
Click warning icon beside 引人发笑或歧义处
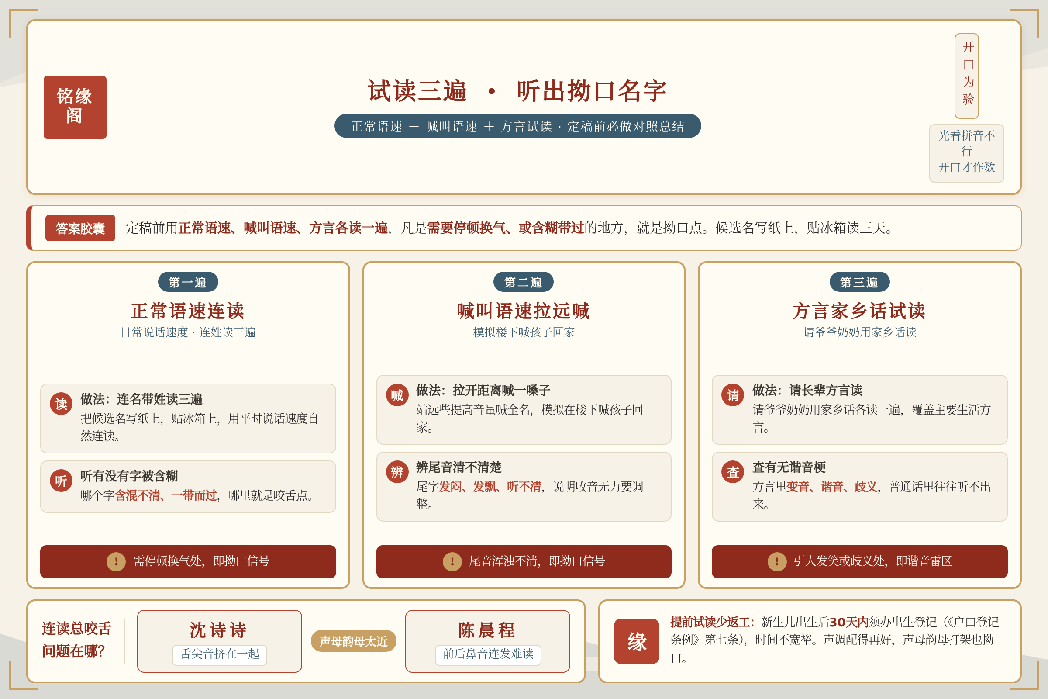[777, 562]
